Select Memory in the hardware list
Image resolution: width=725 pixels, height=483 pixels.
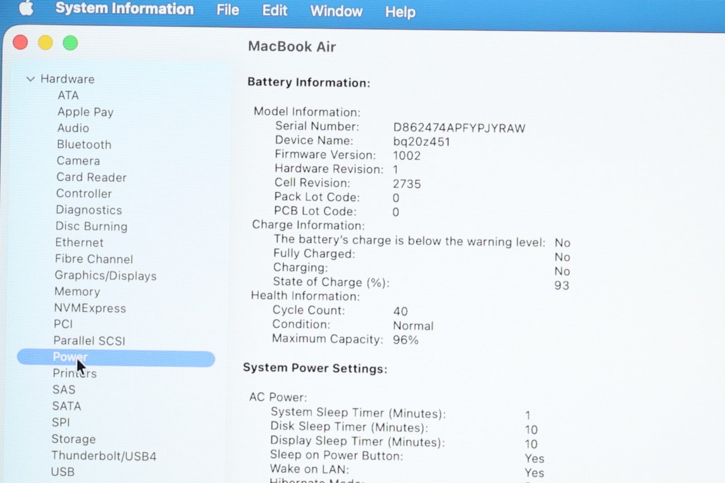pos(77,292)
